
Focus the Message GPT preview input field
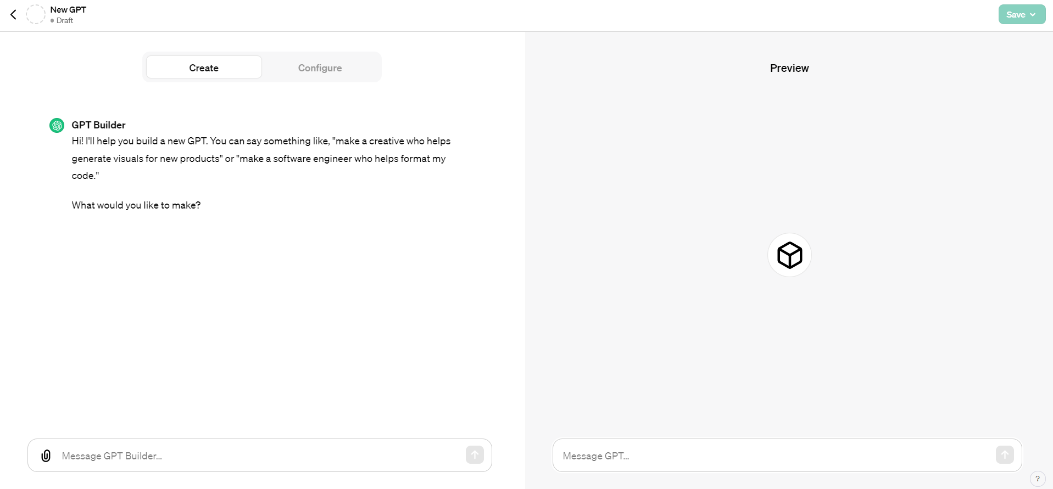coord(775,456)
